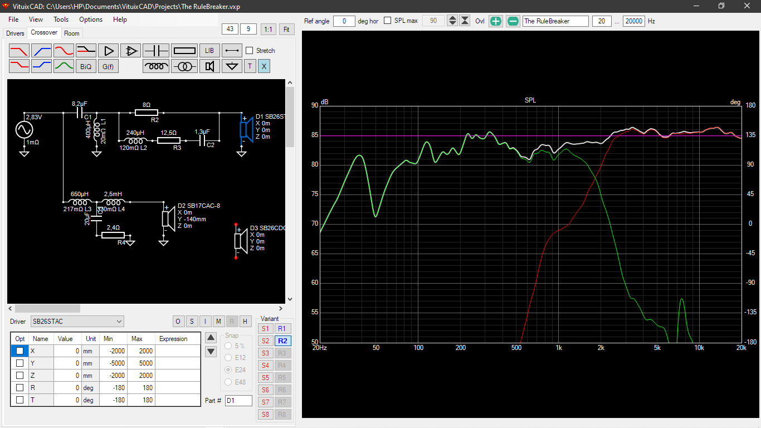The image size is (761, 428).
Task: Click the overlay name field The RuleBreaker
Action: click(555, 21)
